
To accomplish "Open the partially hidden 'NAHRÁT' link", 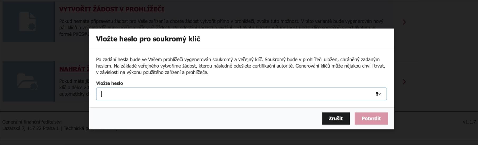I will pos(72,69).
